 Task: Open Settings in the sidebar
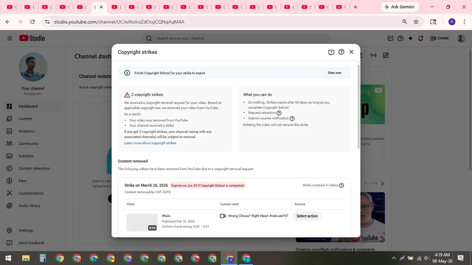(33, 230)
